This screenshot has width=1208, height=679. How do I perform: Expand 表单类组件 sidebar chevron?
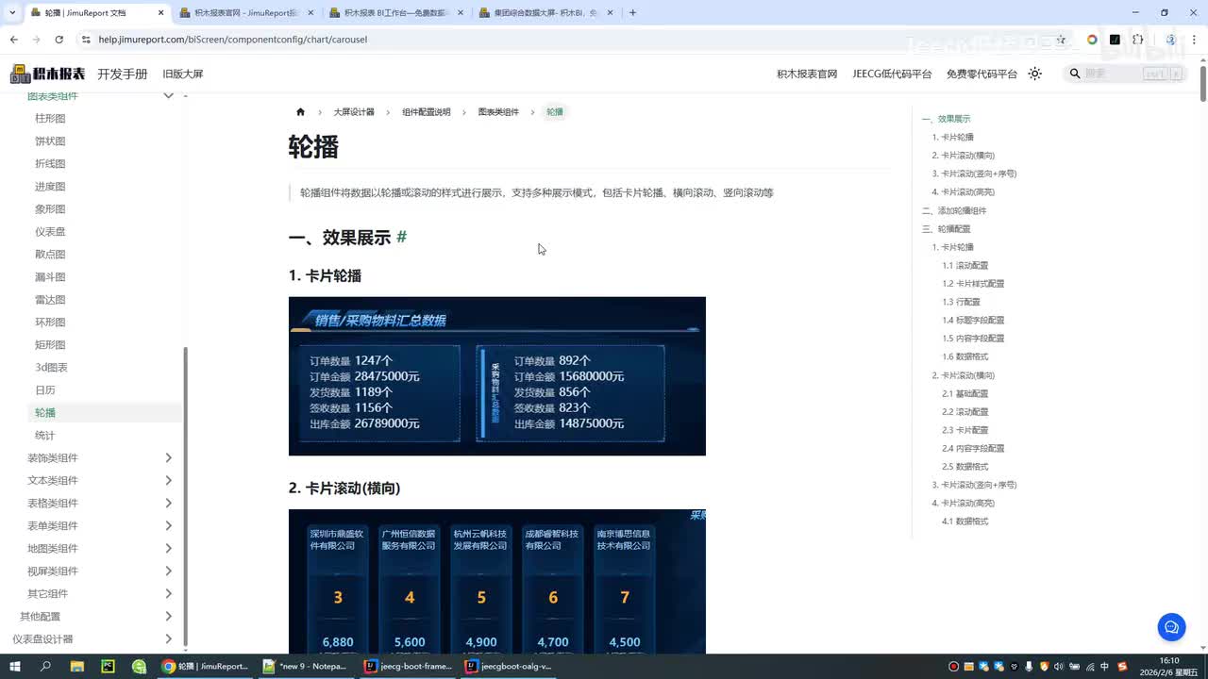tap(169, 525)
